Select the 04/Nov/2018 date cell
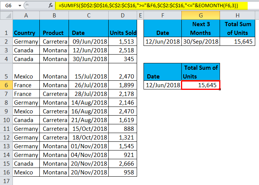This screenshot has height=185, width=259. pos(89,155)
